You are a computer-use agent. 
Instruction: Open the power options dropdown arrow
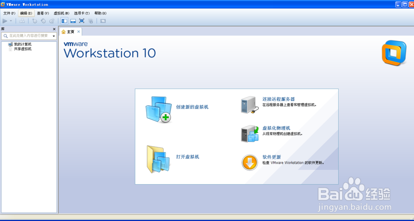point(11,21)
